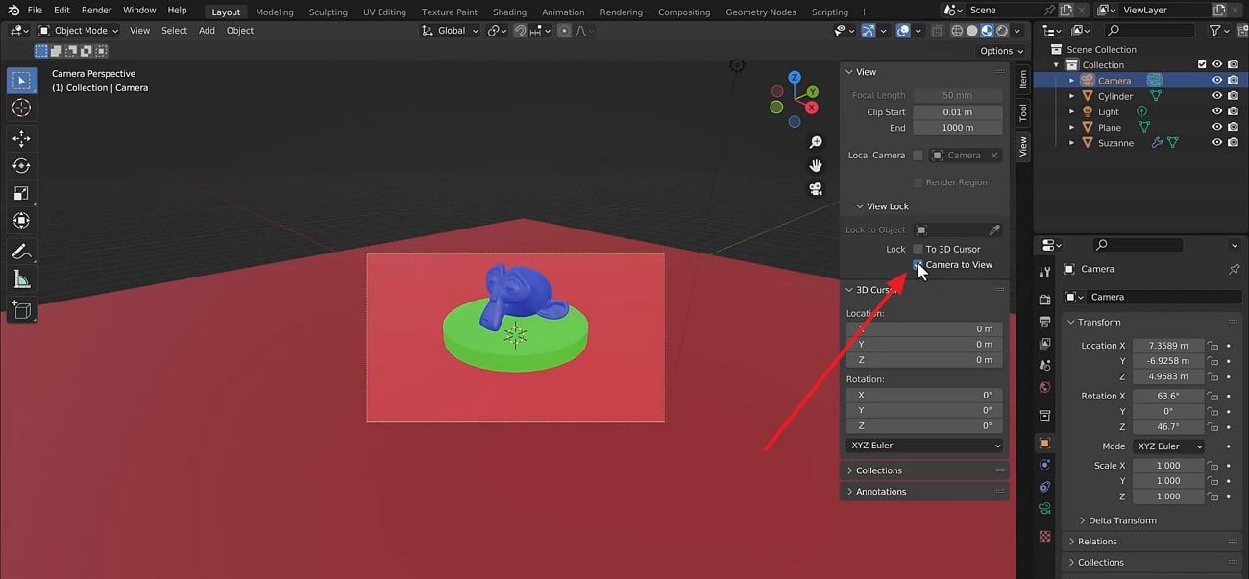Viewport: 1249px width, 579px height.
Task: Enable the Camera to View lock
Action: pos(918,264)
